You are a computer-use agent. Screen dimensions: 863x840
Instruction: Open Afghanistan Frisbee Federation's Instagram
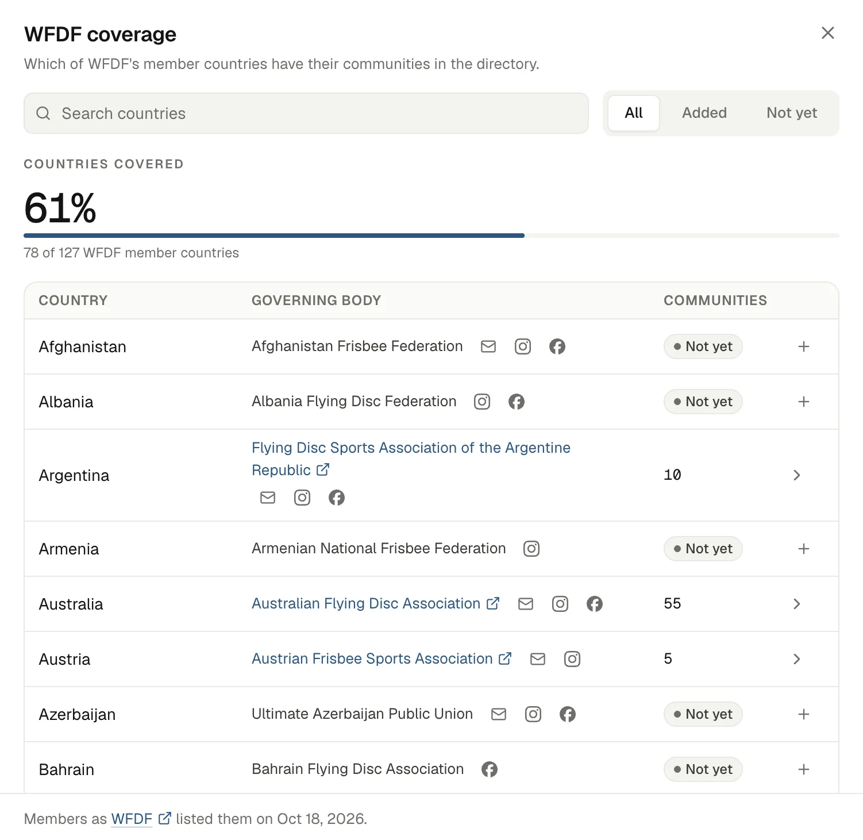(x=523, y=346)
